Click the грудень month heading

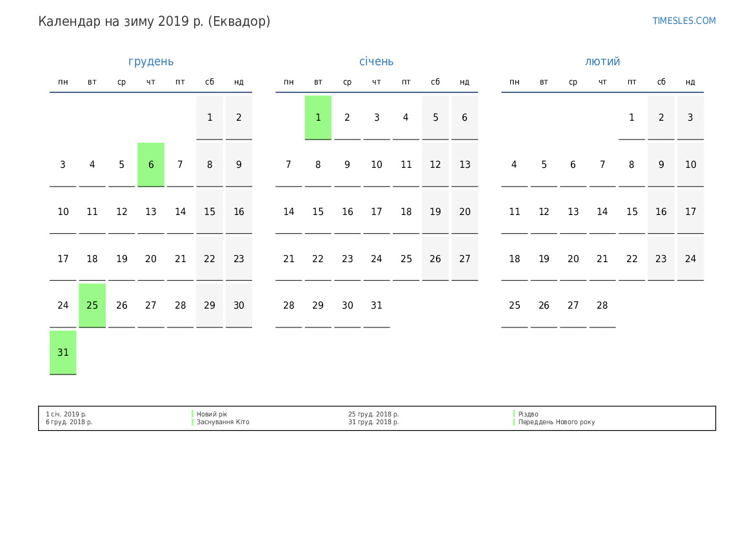click(x=151, y=61)
